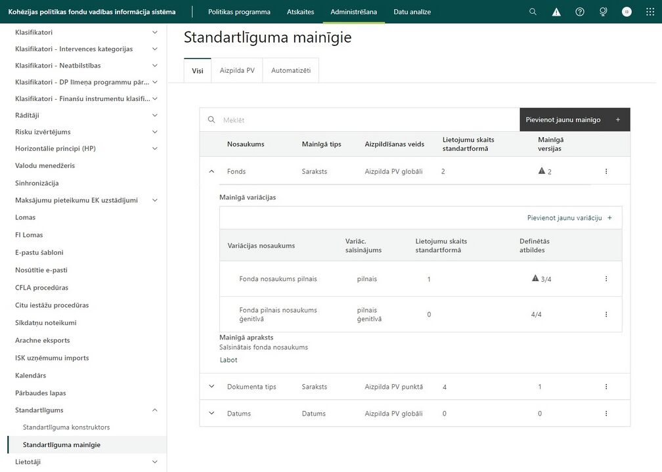Screen dimensions: 662x472
Task: Expand the Datums row
Action: coord(211,414)
